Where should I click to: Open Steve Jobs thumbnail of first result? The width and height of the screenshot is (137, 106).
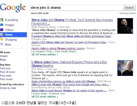point(125,26)
